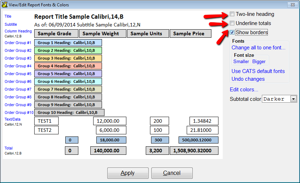The image size is (300, 183).
Task: Click the Column Heading font label
Action: click(x=18, y=31)
